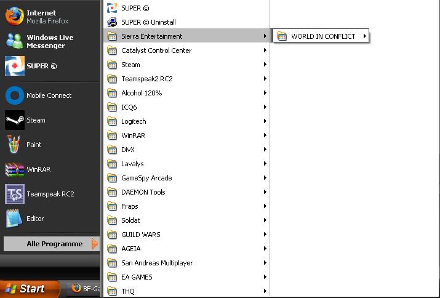Expand the DAEMON Tools submenu arrow
This screenshot has width=440, height=298.
[265, 192]
